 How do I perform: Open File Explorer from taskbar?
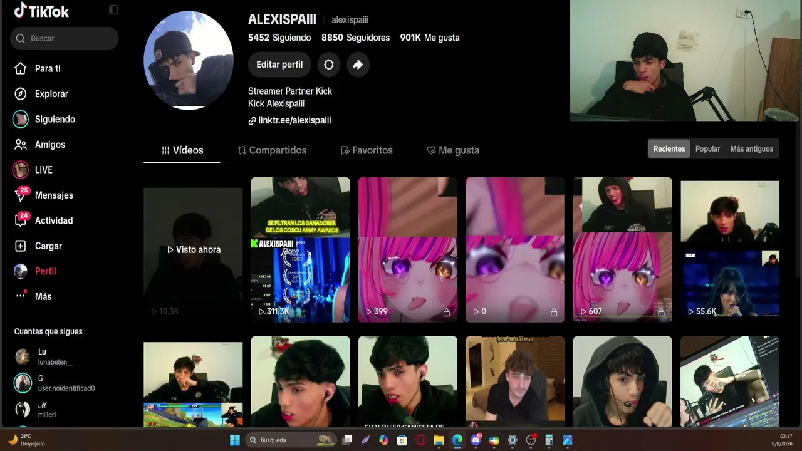[x=439, y=440]
